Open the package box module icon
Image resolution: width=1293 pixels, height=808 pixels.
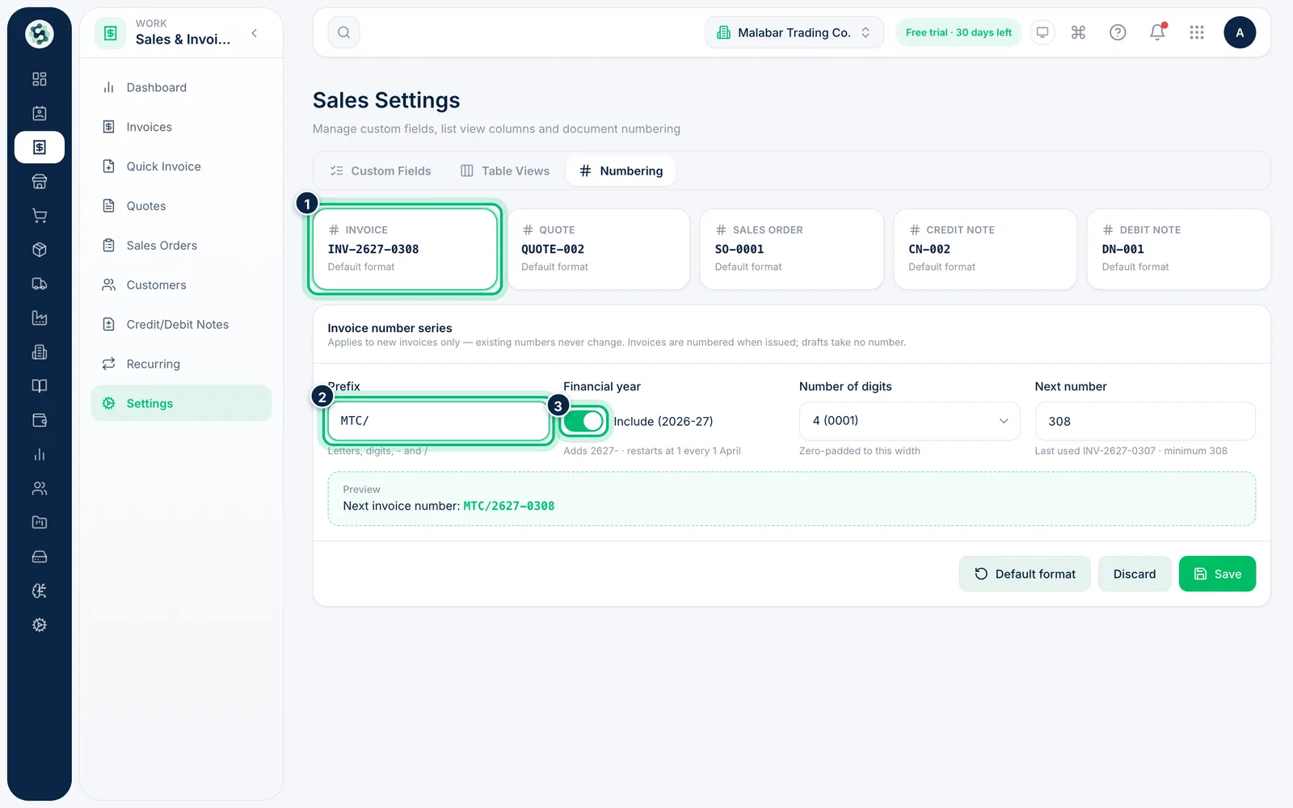tap(40, 250)
